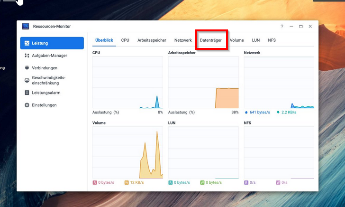Minimize the Ressourcen-Monitor window
The height and width of the screenshot is (207, 345).
291,26
